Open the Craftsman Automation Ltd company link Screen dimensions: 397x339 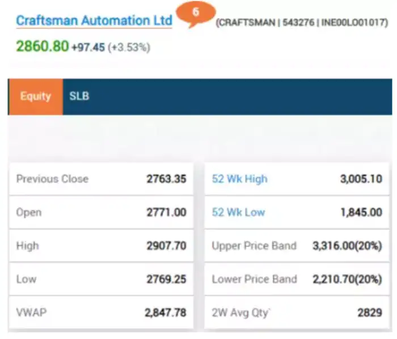[94, 21]
